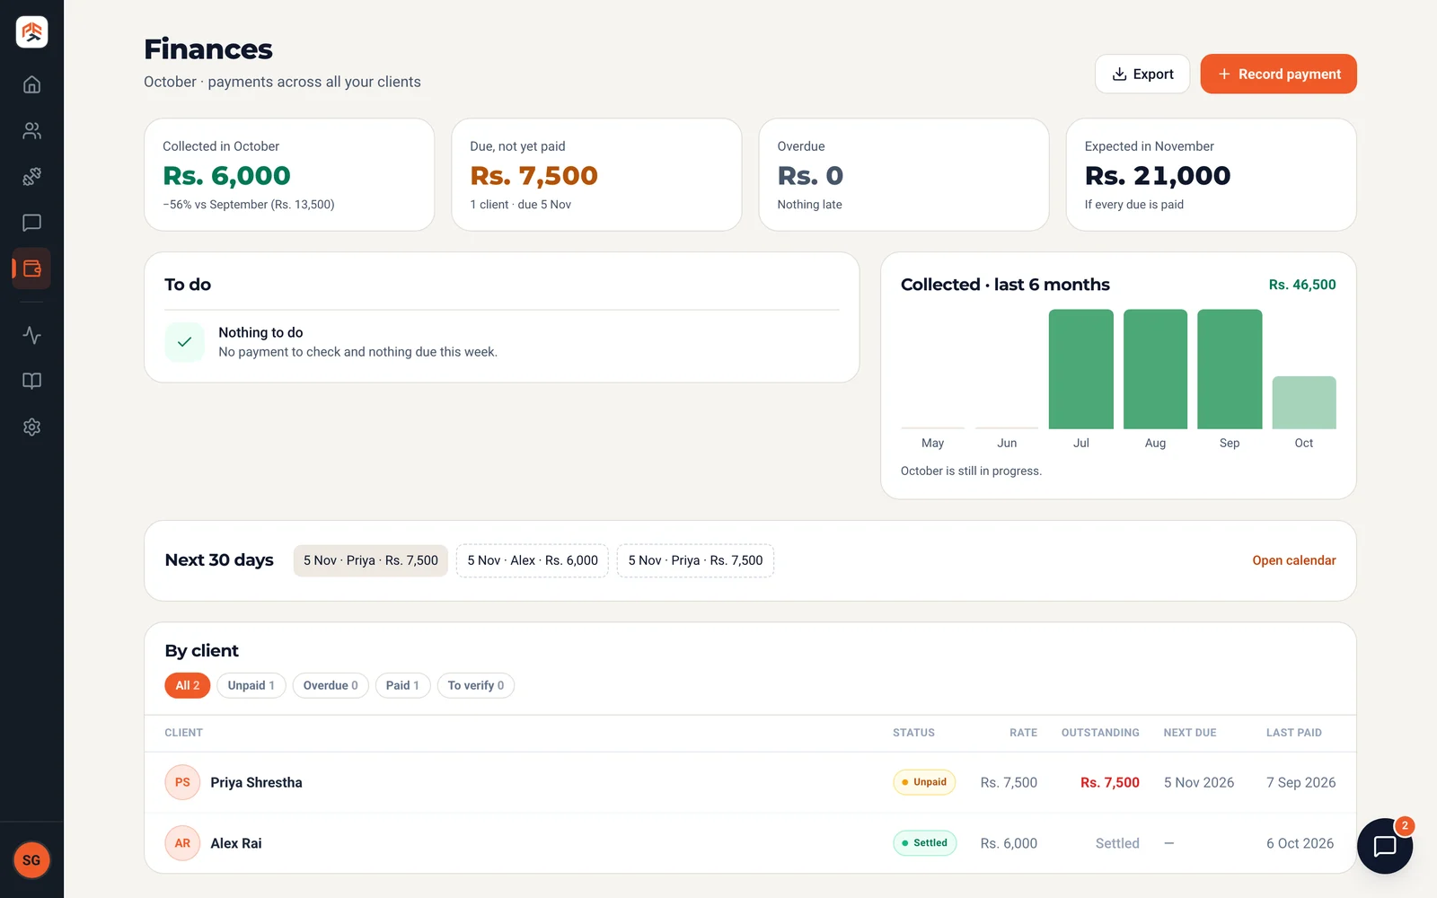Open the Settings gear icon
This screenshot has width=1437, height=898.
[31, 427]
